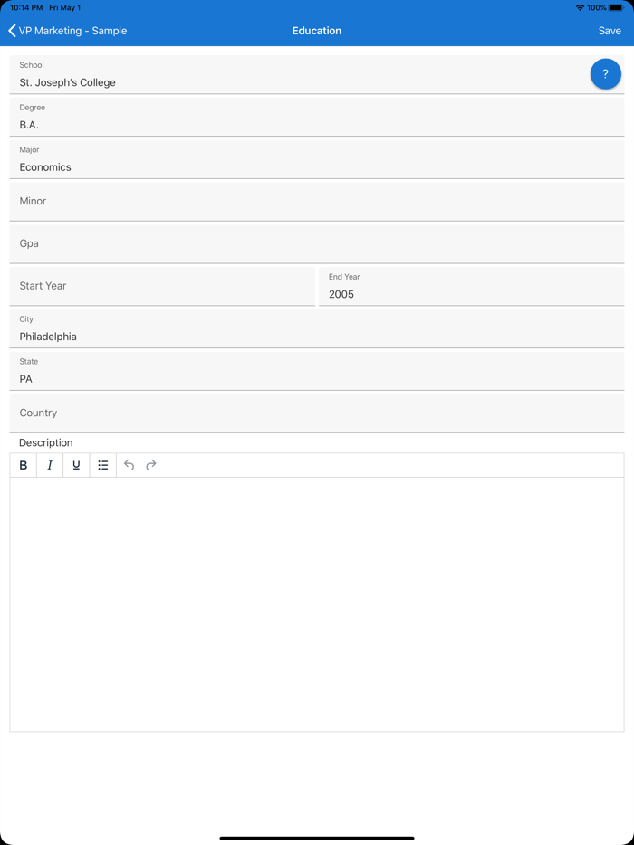This screenshot has height=845, width=634.
Task: Toggle bold formatting in the Description editor
Action: [x=23, y=464]
